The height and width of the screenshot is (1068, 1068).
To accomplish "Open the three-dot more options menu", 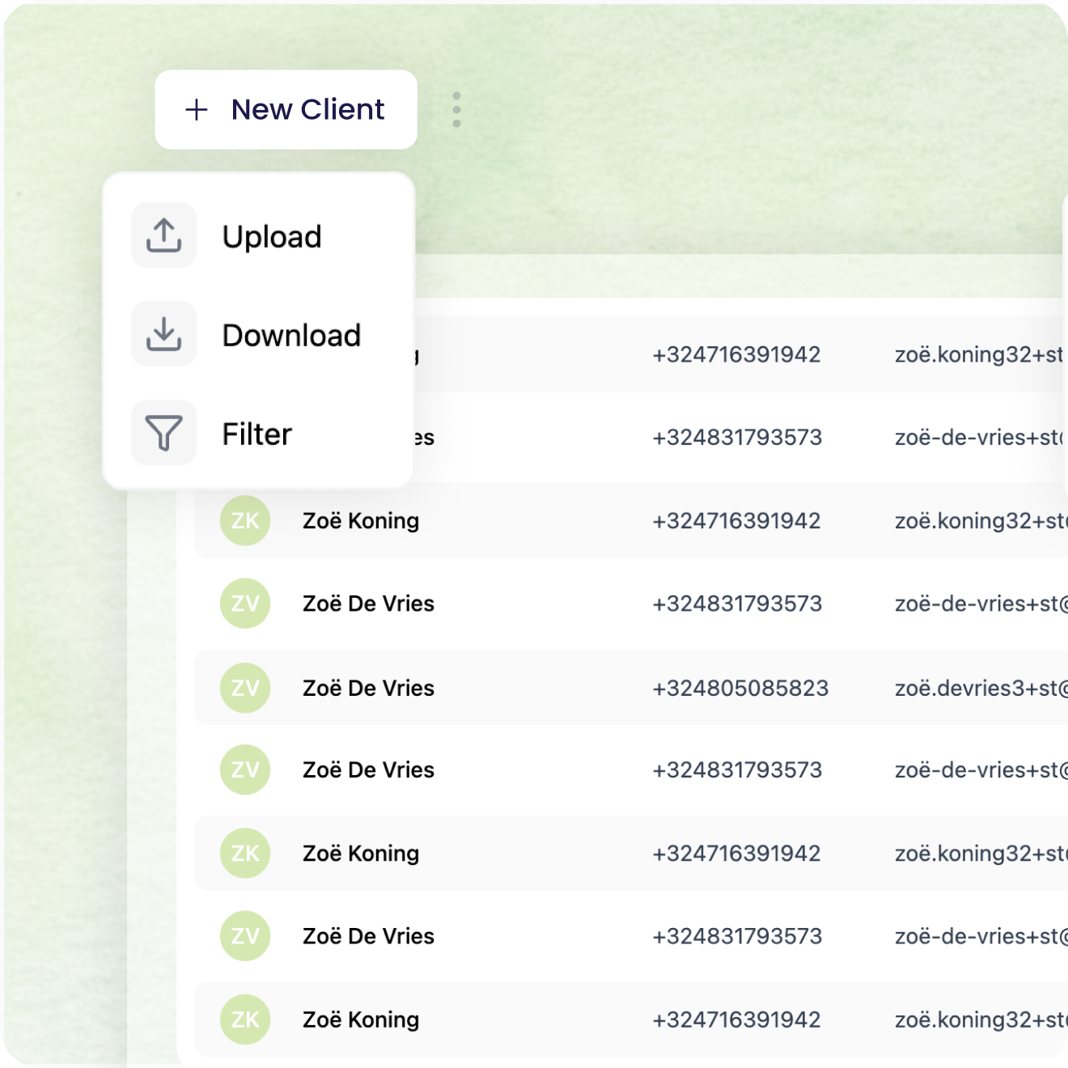I will (x=456, y=109).
